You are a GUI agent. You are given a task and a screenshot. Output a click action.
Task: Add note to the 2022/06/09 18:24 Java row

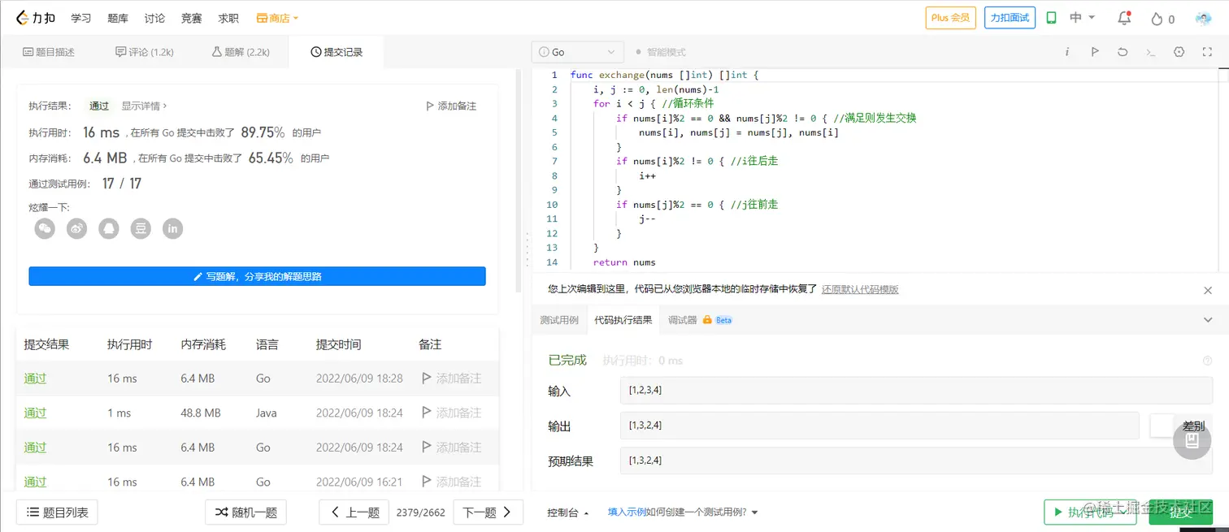451,413
